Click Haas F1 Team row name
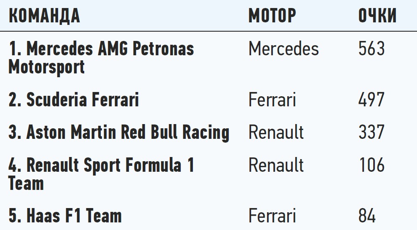 65,216
